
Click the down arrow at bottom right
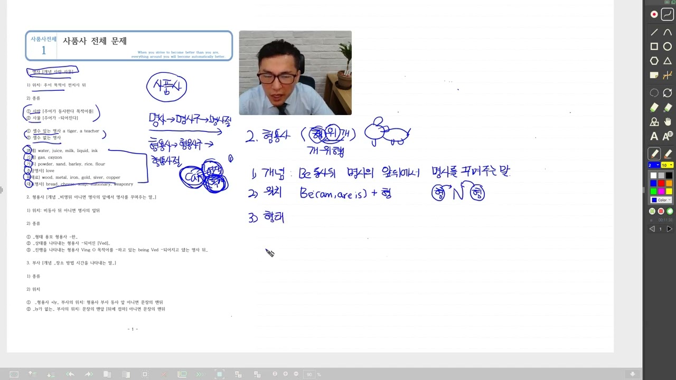632,374
